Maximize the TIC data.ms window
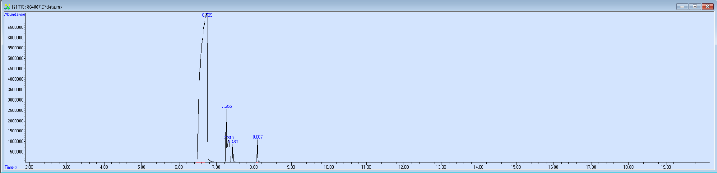The width and height of the screenshot is (717, 173). (695, 6)
